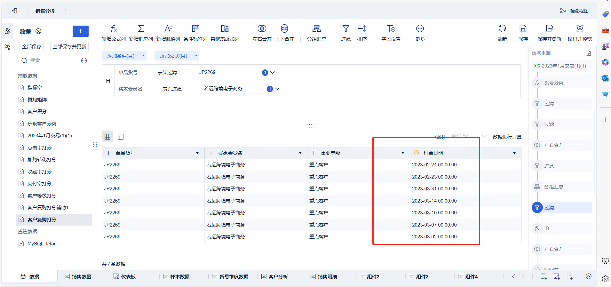Click the 条件标签列 flag icon
This screenshot has height=287, width=611.
click(x=195, y=28)
